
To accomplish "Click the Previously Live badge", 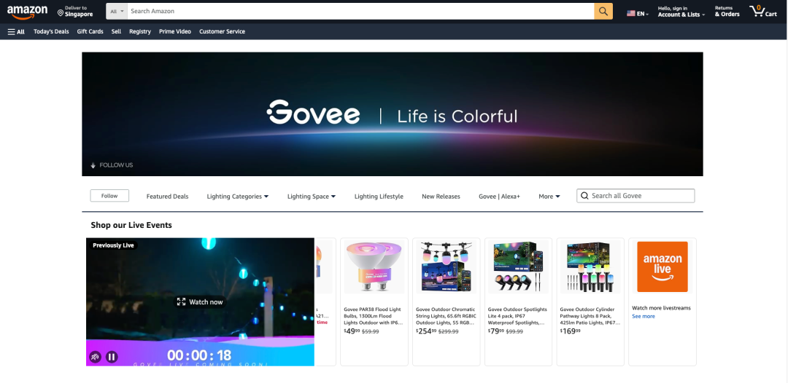I will pos(114,245).
